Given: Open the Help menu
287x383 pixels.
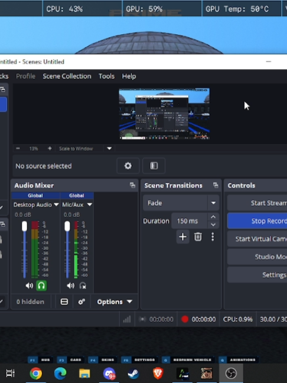Looking at the screenshot, I should point(129,76).
